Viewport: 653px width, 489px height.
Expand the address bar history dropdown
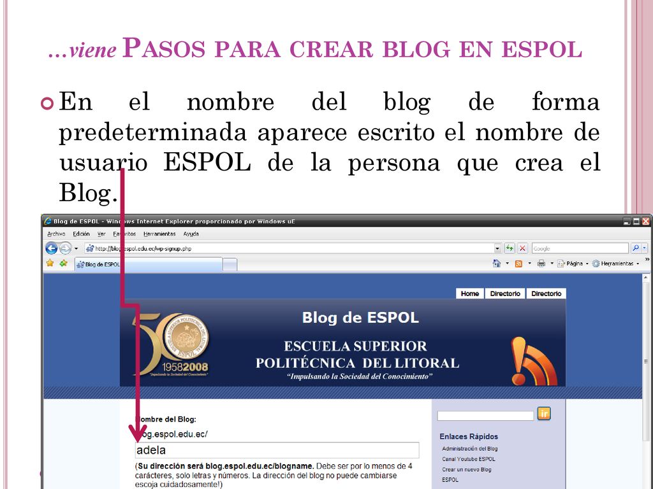(x=497, y=249)
